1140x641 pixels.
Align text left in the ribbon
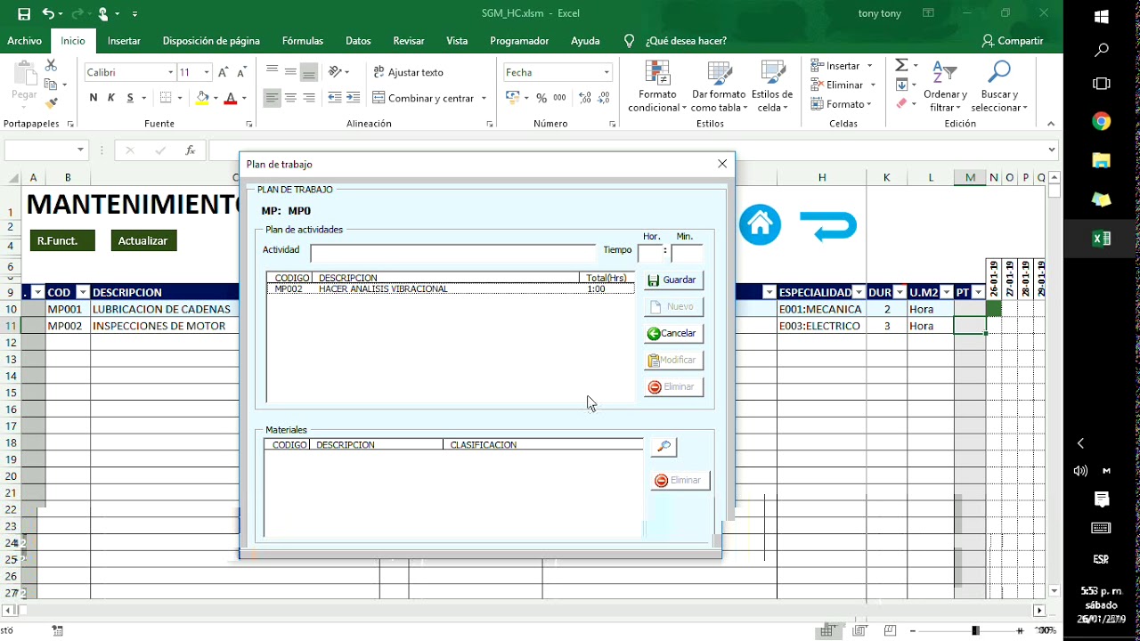coord(272,98)
